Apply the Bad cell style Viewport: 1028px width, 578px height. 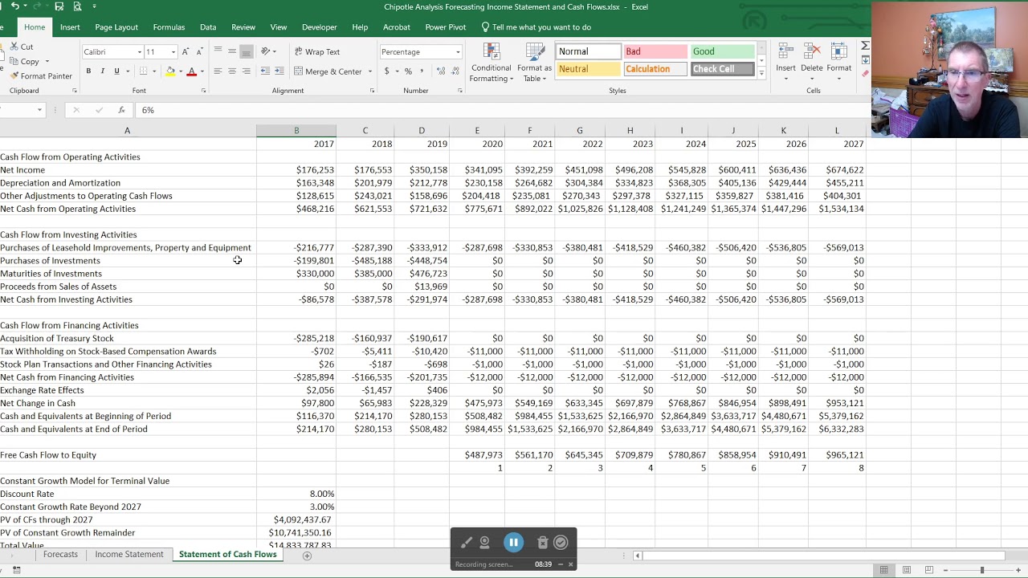655,51
